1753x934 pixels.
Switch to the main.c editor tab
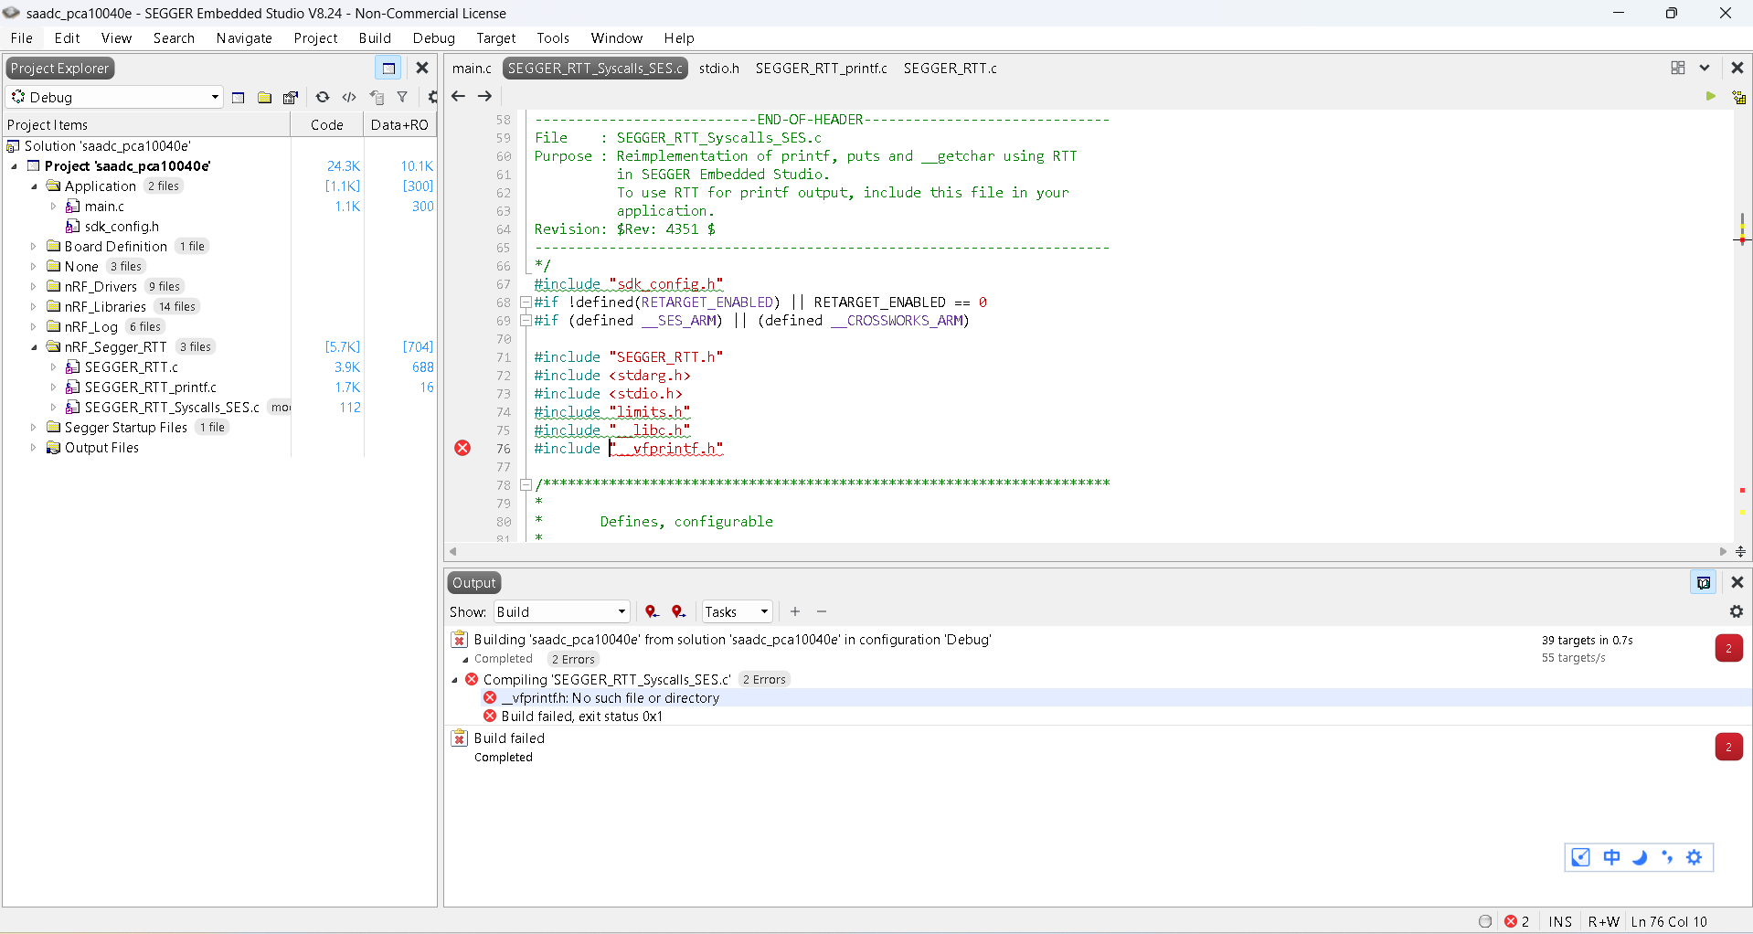point(472,69)
